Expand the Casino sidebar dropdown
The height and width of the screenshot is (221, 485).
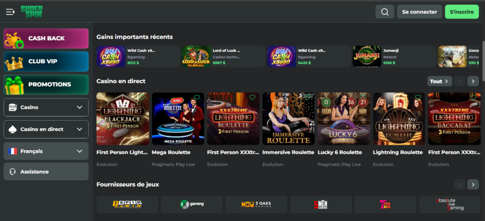pyautogui.click(x=46, y=107)
